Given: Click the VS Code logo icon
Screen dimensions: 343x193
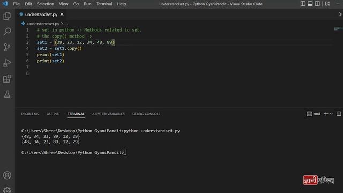Looking at the screenshot, I should click(x=5, y=4).
